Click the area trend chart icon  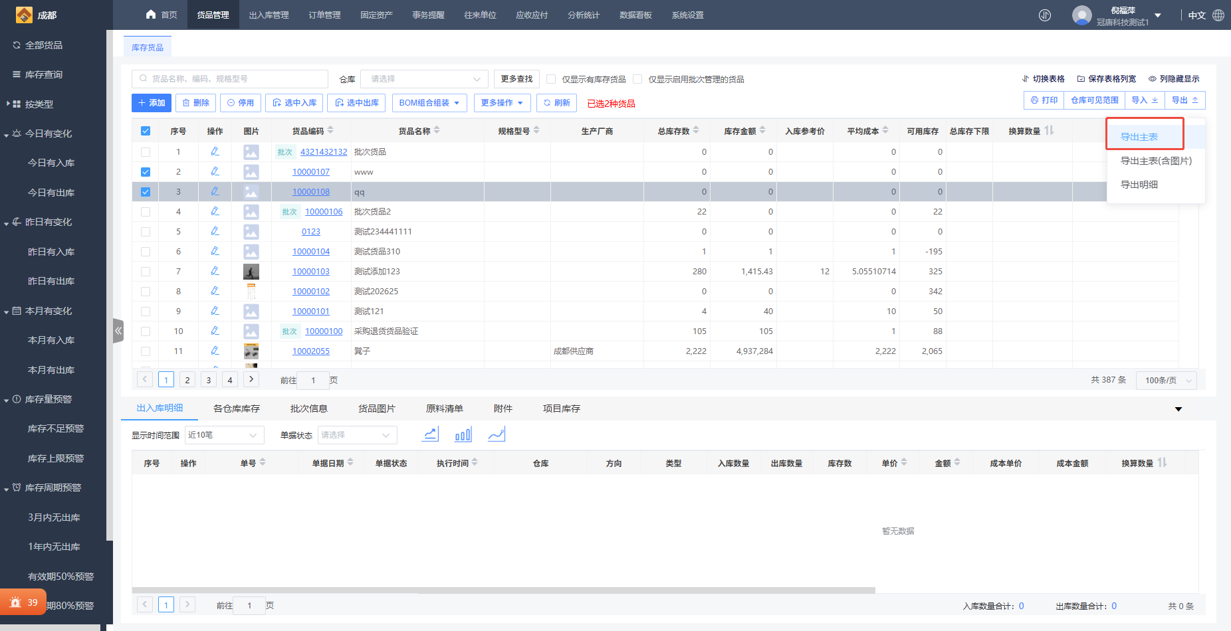point(497,434)
